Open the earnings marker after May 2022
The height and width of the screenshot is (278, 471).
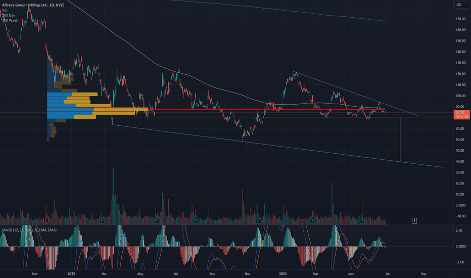[x=155, y=221]
